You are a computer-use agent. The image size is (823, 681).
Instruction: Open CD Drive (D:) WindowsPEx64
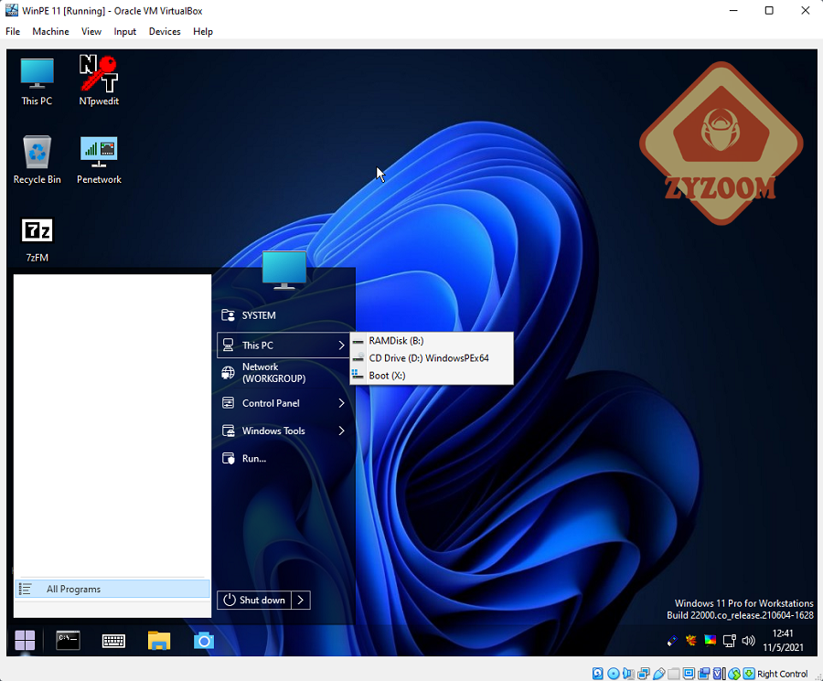(432, 358)
